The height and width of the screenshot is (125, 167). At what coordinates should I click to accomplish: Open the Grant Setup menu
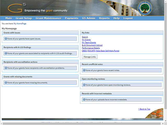tap(24, 18)
